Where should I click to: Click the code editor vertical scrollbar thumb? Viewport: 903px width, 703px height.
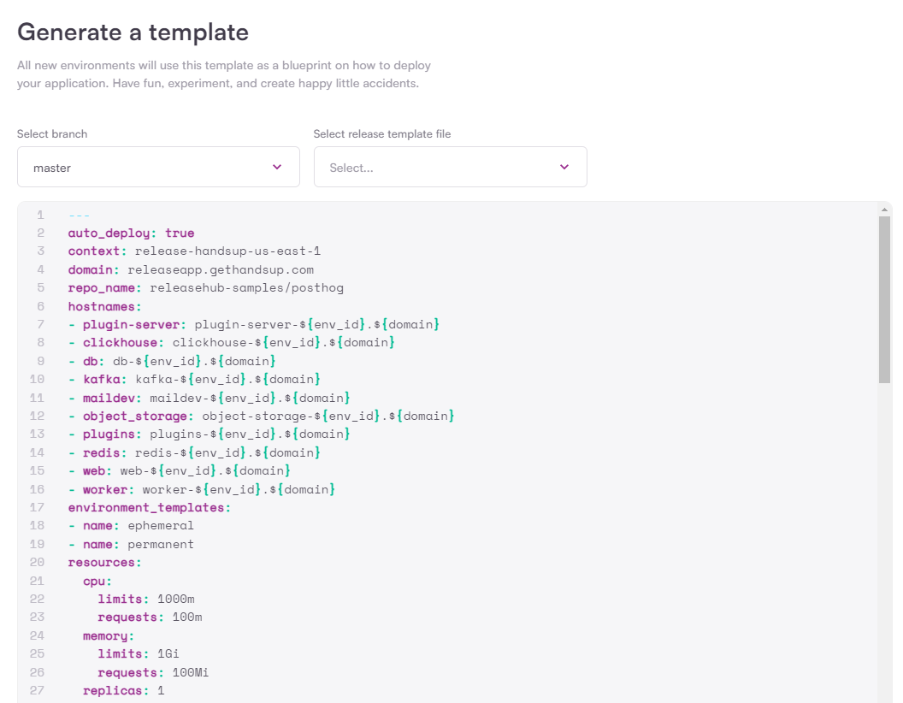click(x=885, y=299)
